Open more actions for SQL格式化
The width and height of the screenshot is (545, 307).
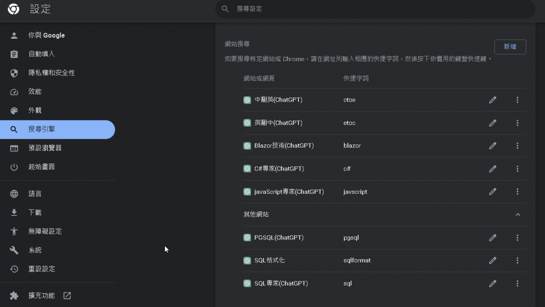point(517,260)
